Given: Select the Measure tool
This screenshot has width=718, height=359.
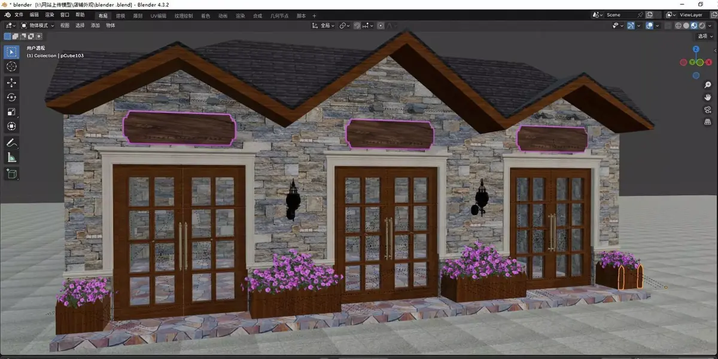Looking at the screenshot, I should tap(12, 158).
